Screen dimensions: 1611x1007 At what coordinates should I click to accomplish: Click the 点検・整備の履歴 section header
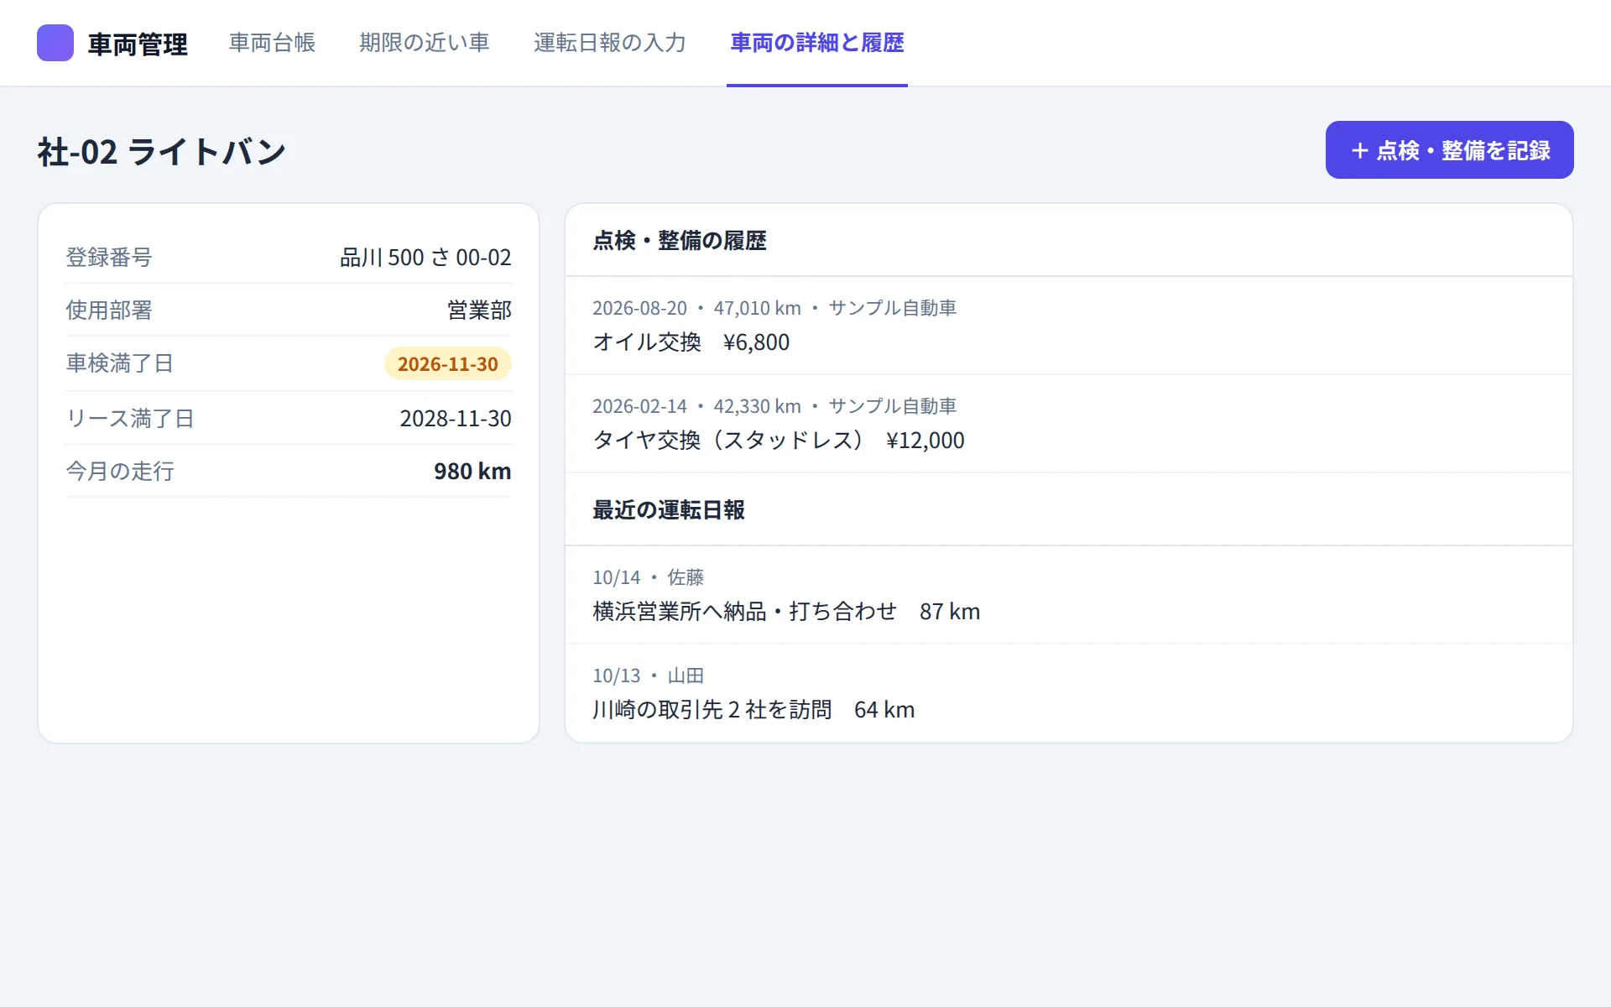point(680,242)
